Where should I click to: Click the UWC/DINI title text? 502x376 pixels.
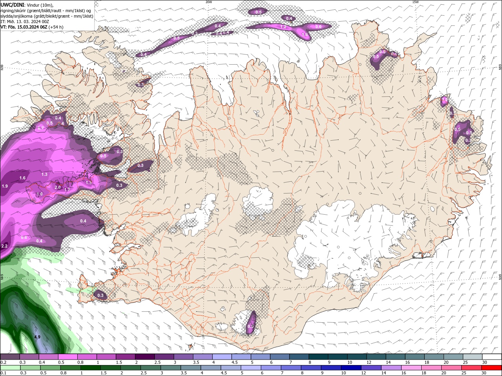point(13,4)
